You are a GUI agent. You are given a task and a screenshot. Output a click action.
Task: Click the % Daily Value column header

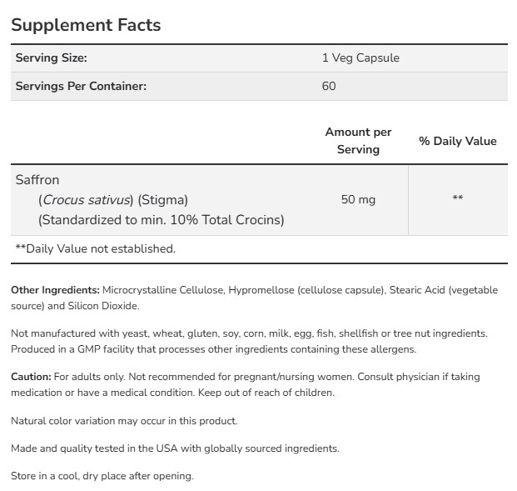tap(457, 141)
